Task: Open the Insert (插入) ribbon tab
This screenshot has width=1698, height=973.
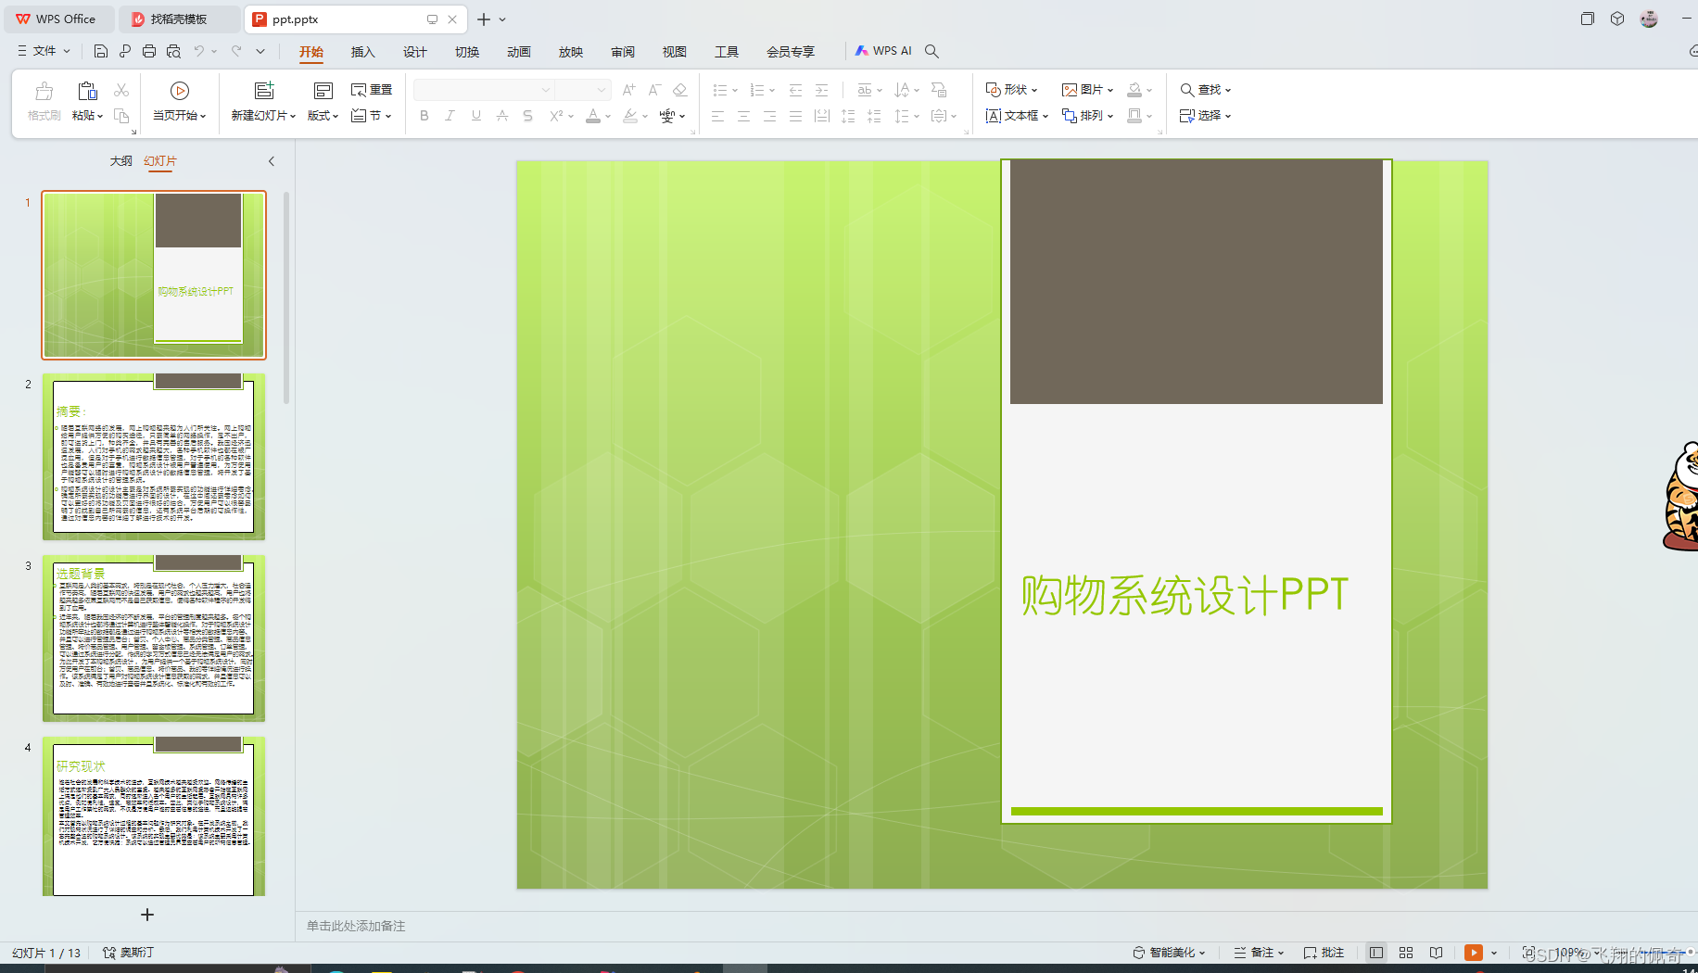Action: point(362,52)
